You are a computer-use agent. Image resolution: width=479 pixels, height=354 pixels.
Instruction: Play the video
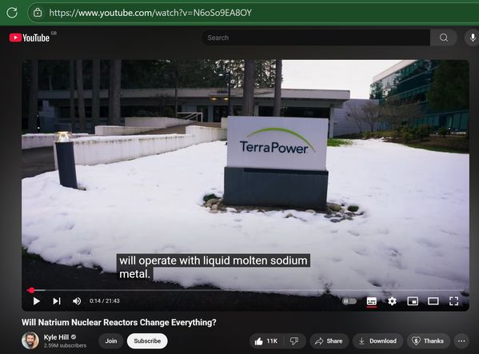[x=36, y=301]
